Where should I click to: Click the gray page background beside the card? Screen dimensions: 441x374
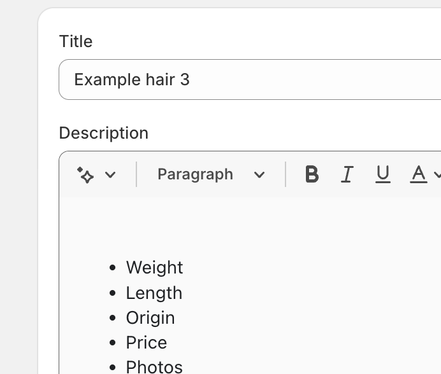coord(18,191)
